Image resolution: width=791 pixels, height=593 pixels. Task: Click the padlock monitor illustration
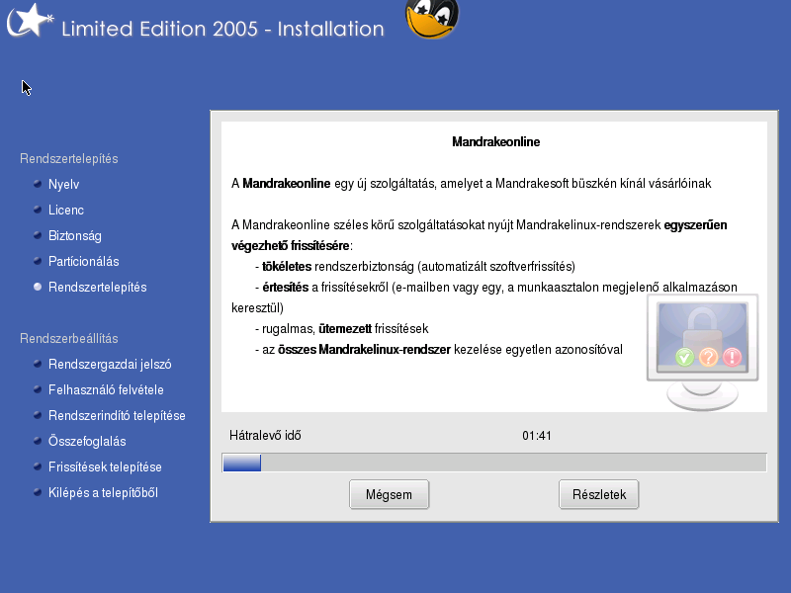pos(702,352)
